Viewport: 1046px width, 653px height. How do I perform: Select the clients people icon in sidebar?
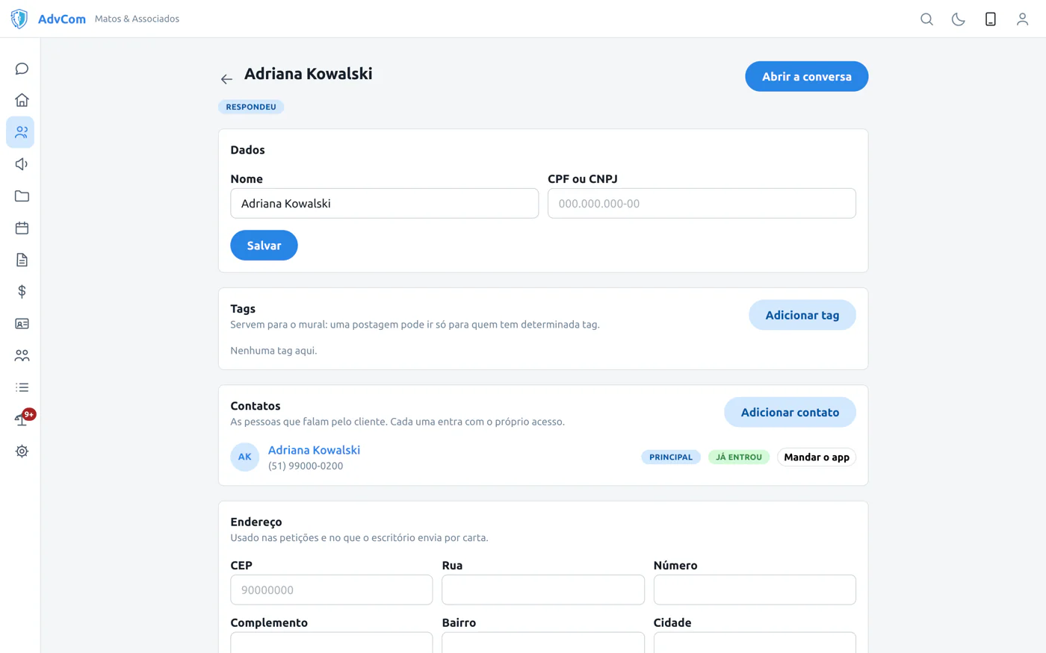click(x=20, y=132)
